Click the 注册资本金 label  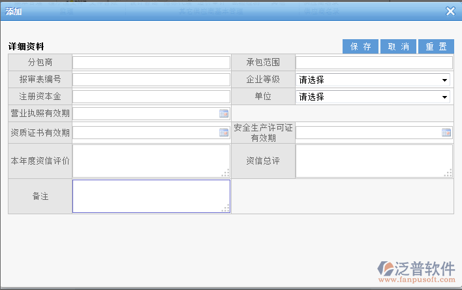click(40, 96)
